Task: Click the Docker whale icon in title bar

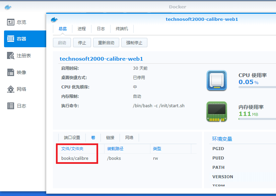Action: (x=8, y=7)
